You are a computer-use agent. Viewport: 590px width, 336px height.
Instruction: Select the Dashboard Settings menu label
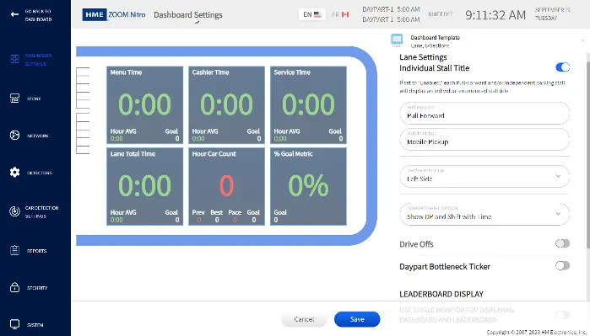(38, 59)
